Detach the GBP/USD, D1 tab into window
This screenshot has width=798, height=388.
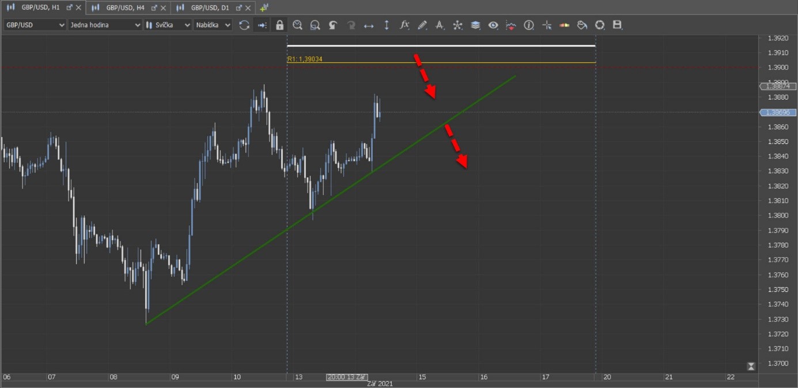pyautogui.click(x=239, y=7)
